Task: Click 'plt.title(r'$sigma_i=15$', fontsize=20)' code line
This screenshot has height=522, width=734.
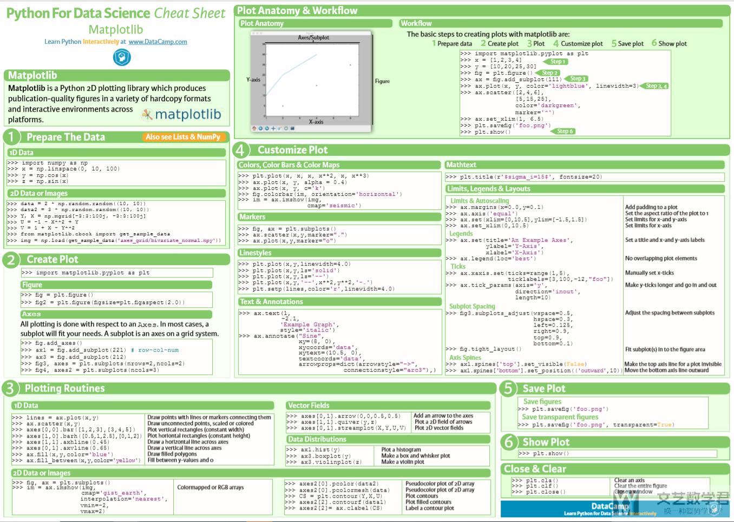Action: coord(524,177)
